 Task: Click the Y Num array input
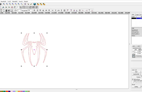pyautogui.click(x=136, y=53)
